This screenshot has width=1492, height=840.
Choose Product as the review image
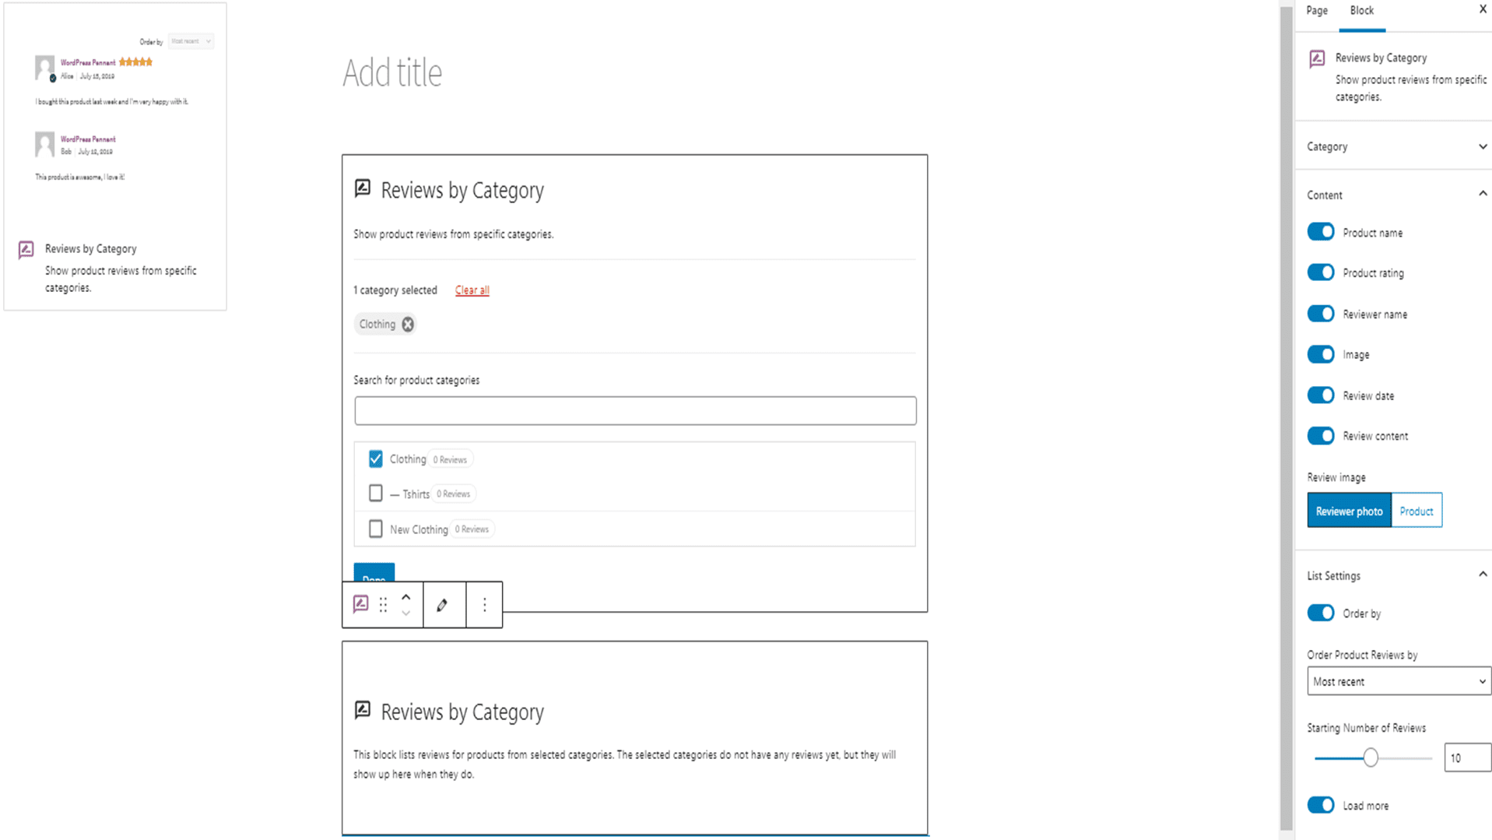click(1416, 511)
